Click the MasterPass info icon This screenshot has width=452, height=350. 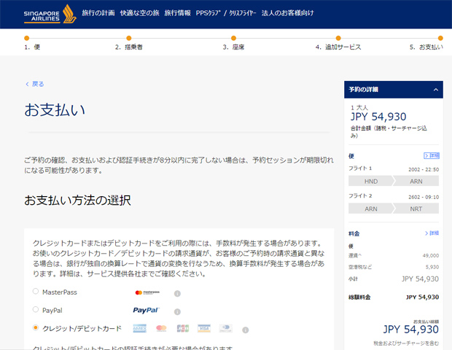pos(177,292)
